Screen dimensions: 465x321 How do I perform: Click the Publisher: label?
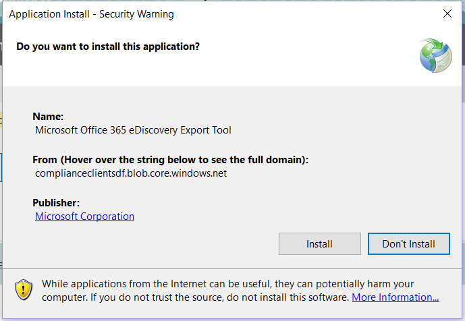(x=56, y=203)
